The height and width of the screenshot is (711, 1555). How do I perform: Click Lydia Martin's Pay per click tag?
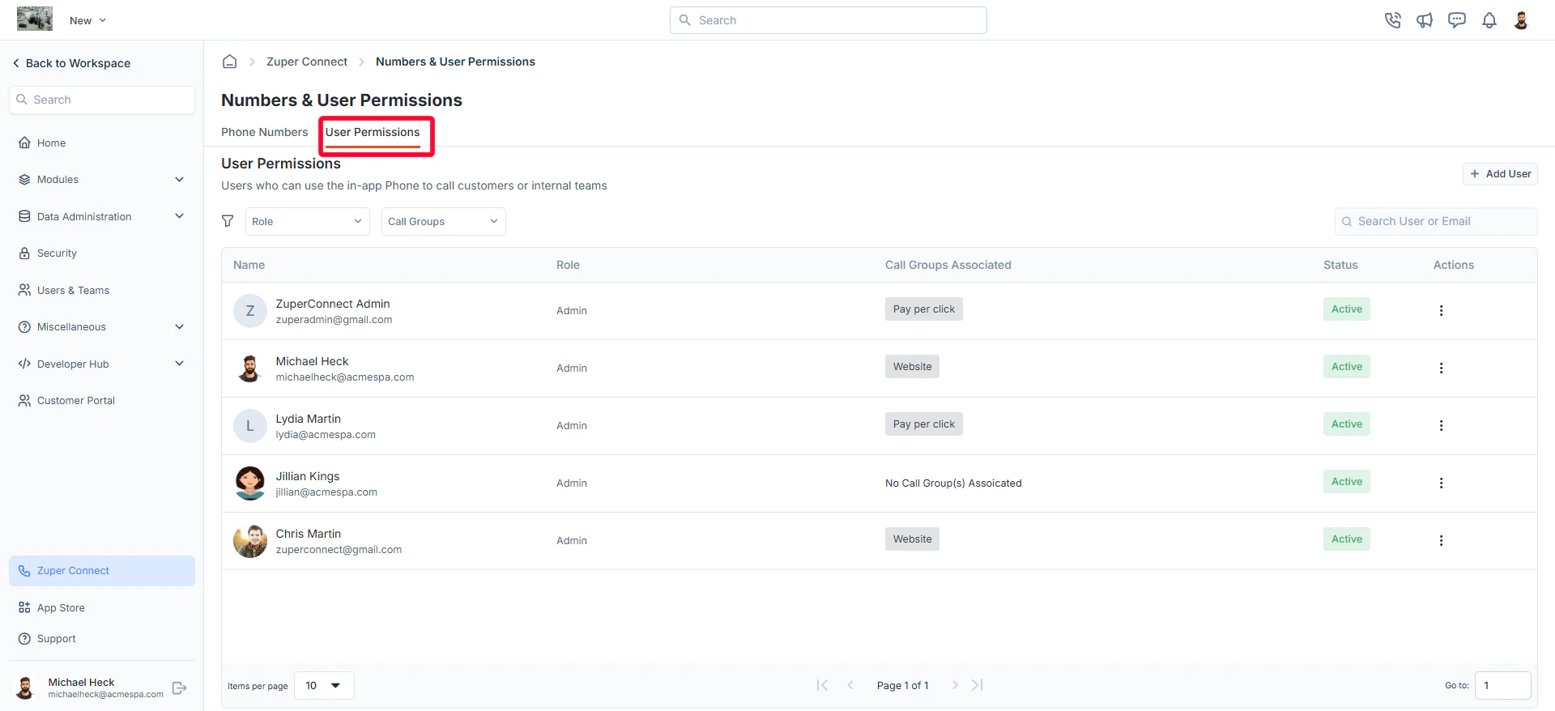tap(924, 424)
